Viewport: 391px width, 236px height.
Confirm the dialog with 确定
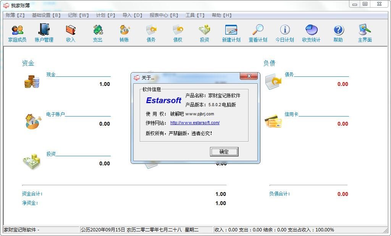coord(224,152)
